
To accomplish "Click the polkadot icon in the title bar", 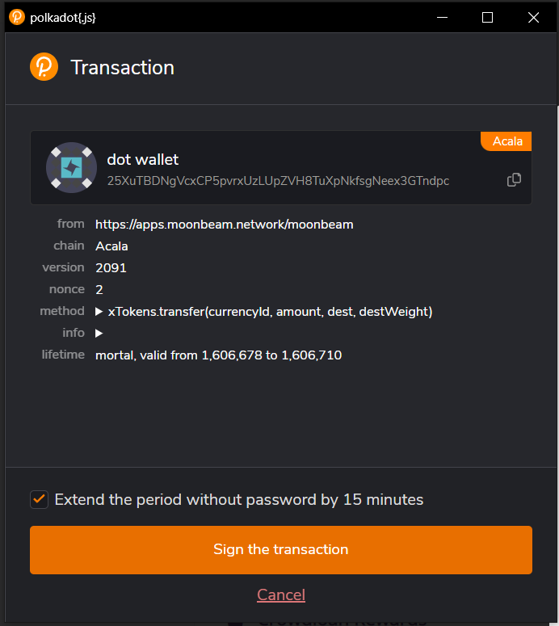I will 17,17.
